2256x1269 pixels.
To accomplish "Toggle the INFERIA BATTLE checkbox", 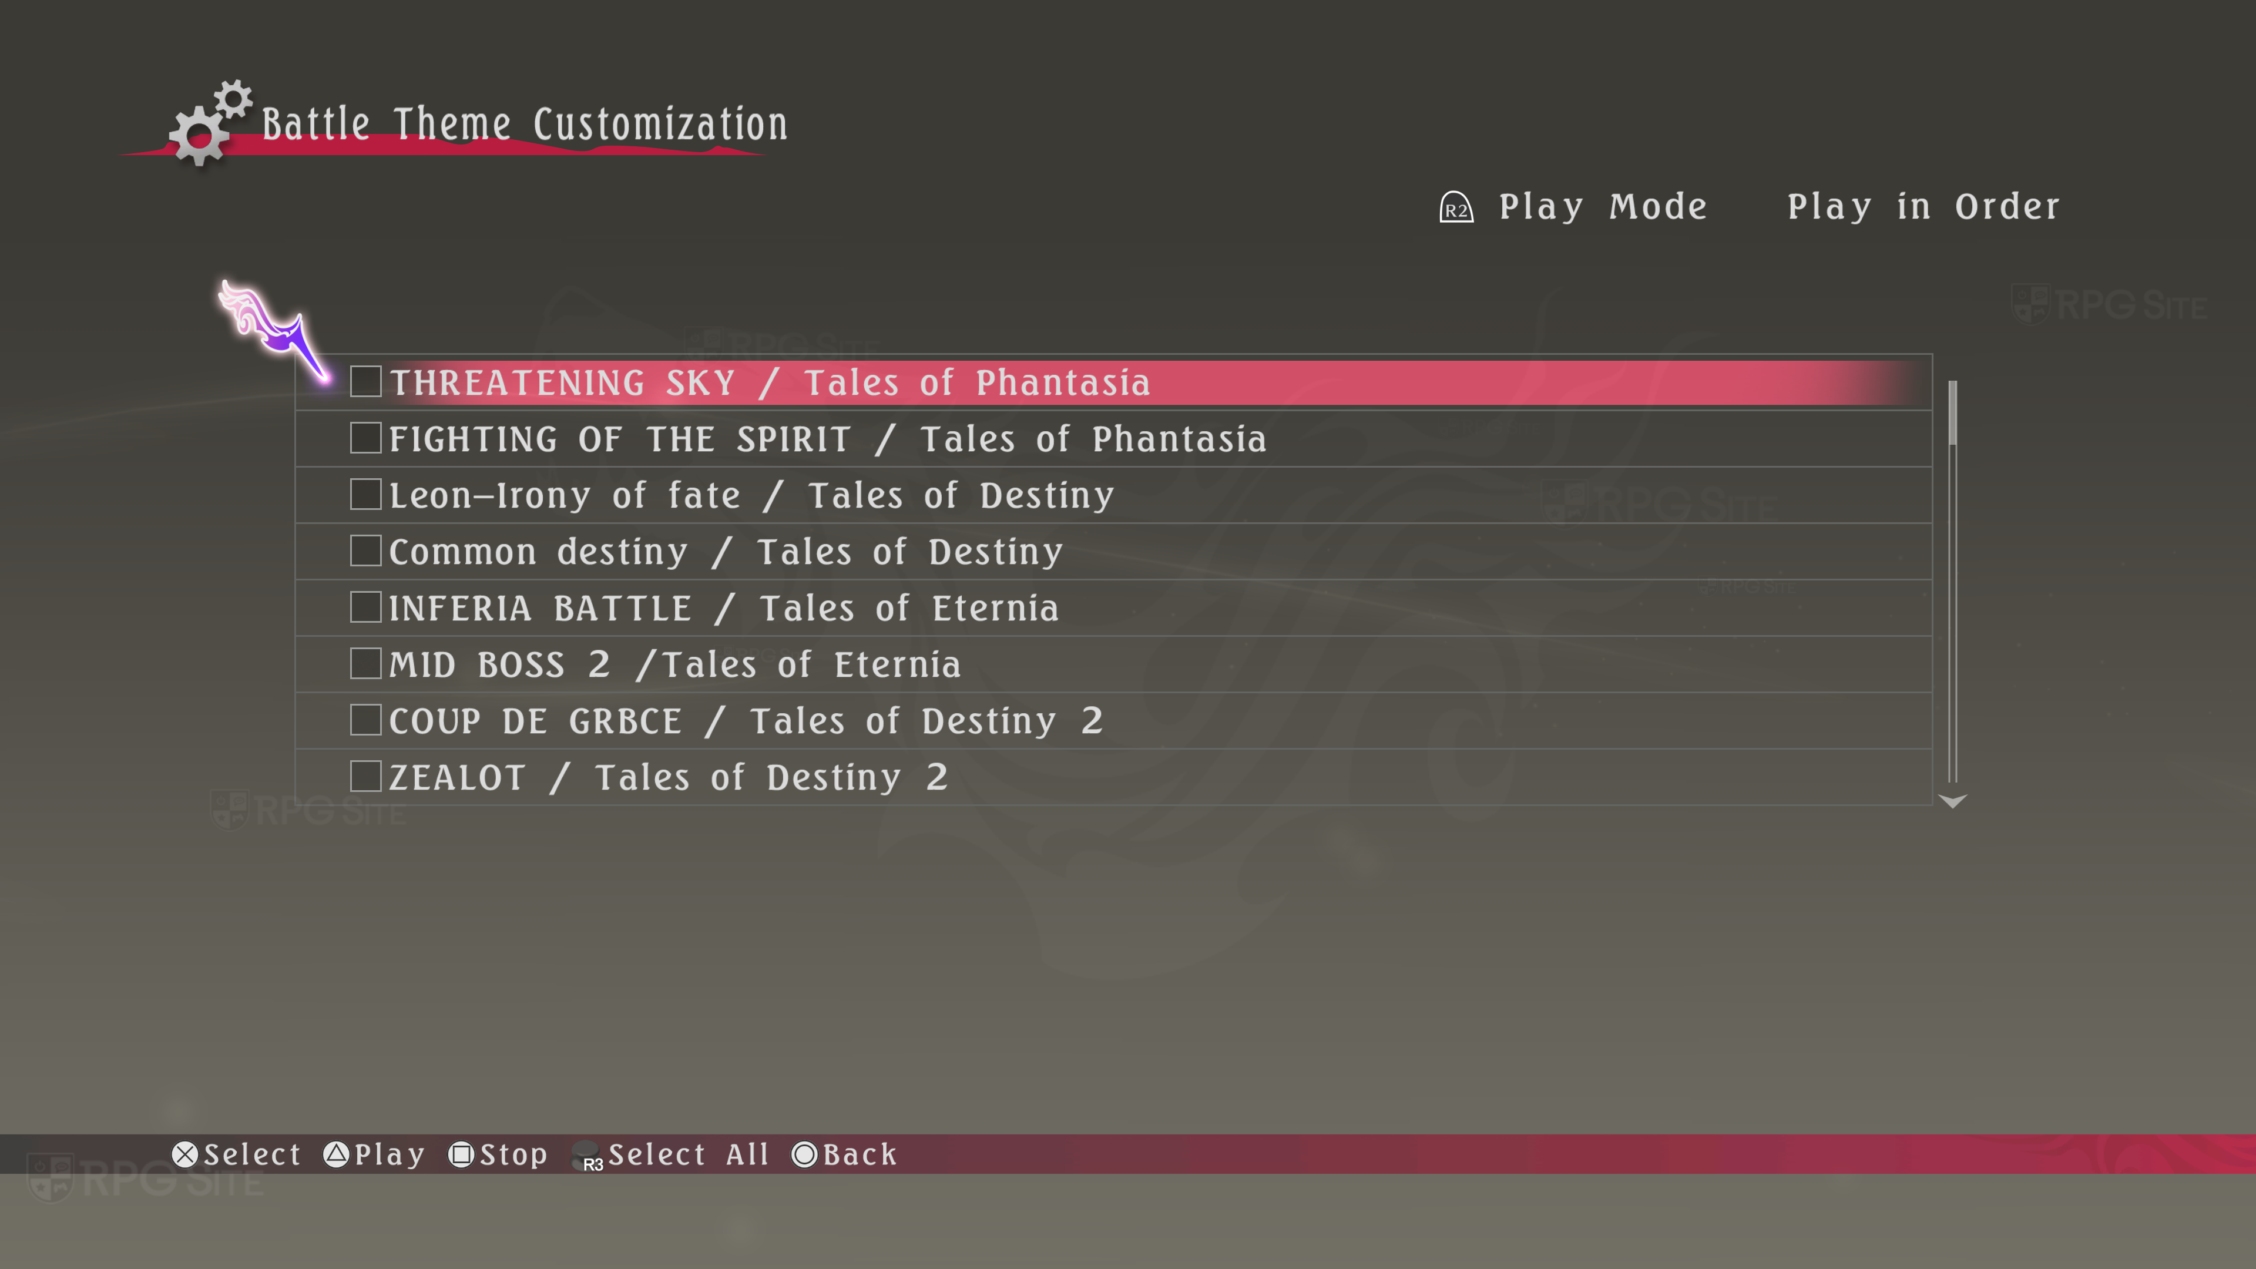I will (365, 607).
